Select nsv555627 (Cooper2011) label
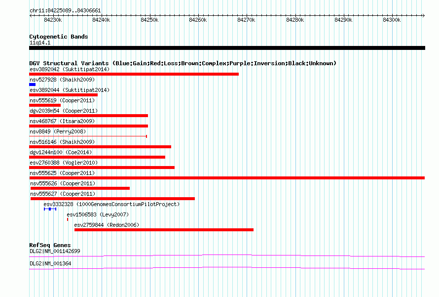The height and width of the screenshot is (297, 439). click(63, 194)
